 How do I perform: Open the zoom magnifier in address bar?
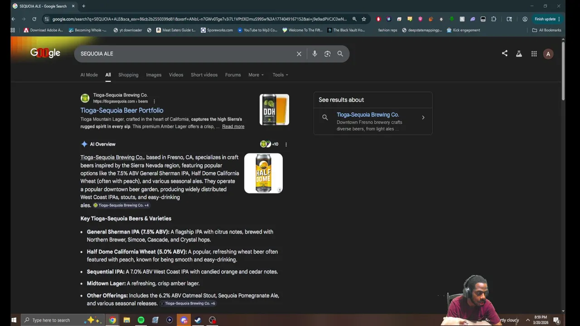click(354, 19)
